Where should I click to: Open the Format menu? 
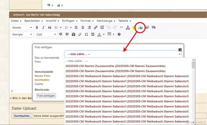point(87,21)
